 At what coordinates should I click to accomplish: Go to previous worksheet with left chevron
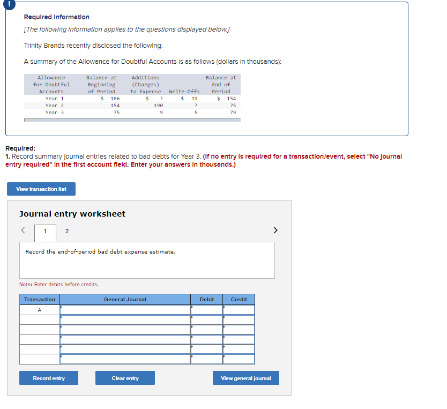coord(23,230)
